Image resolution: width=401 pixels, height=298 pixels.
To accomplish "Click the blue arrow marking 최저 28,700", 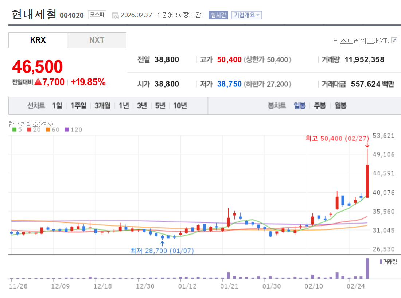I will 163,243.
